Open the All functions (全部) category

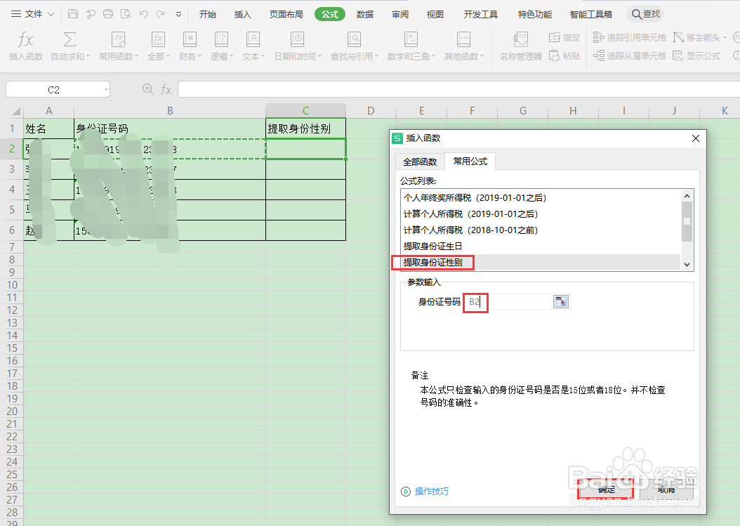(x=158, y=46)
